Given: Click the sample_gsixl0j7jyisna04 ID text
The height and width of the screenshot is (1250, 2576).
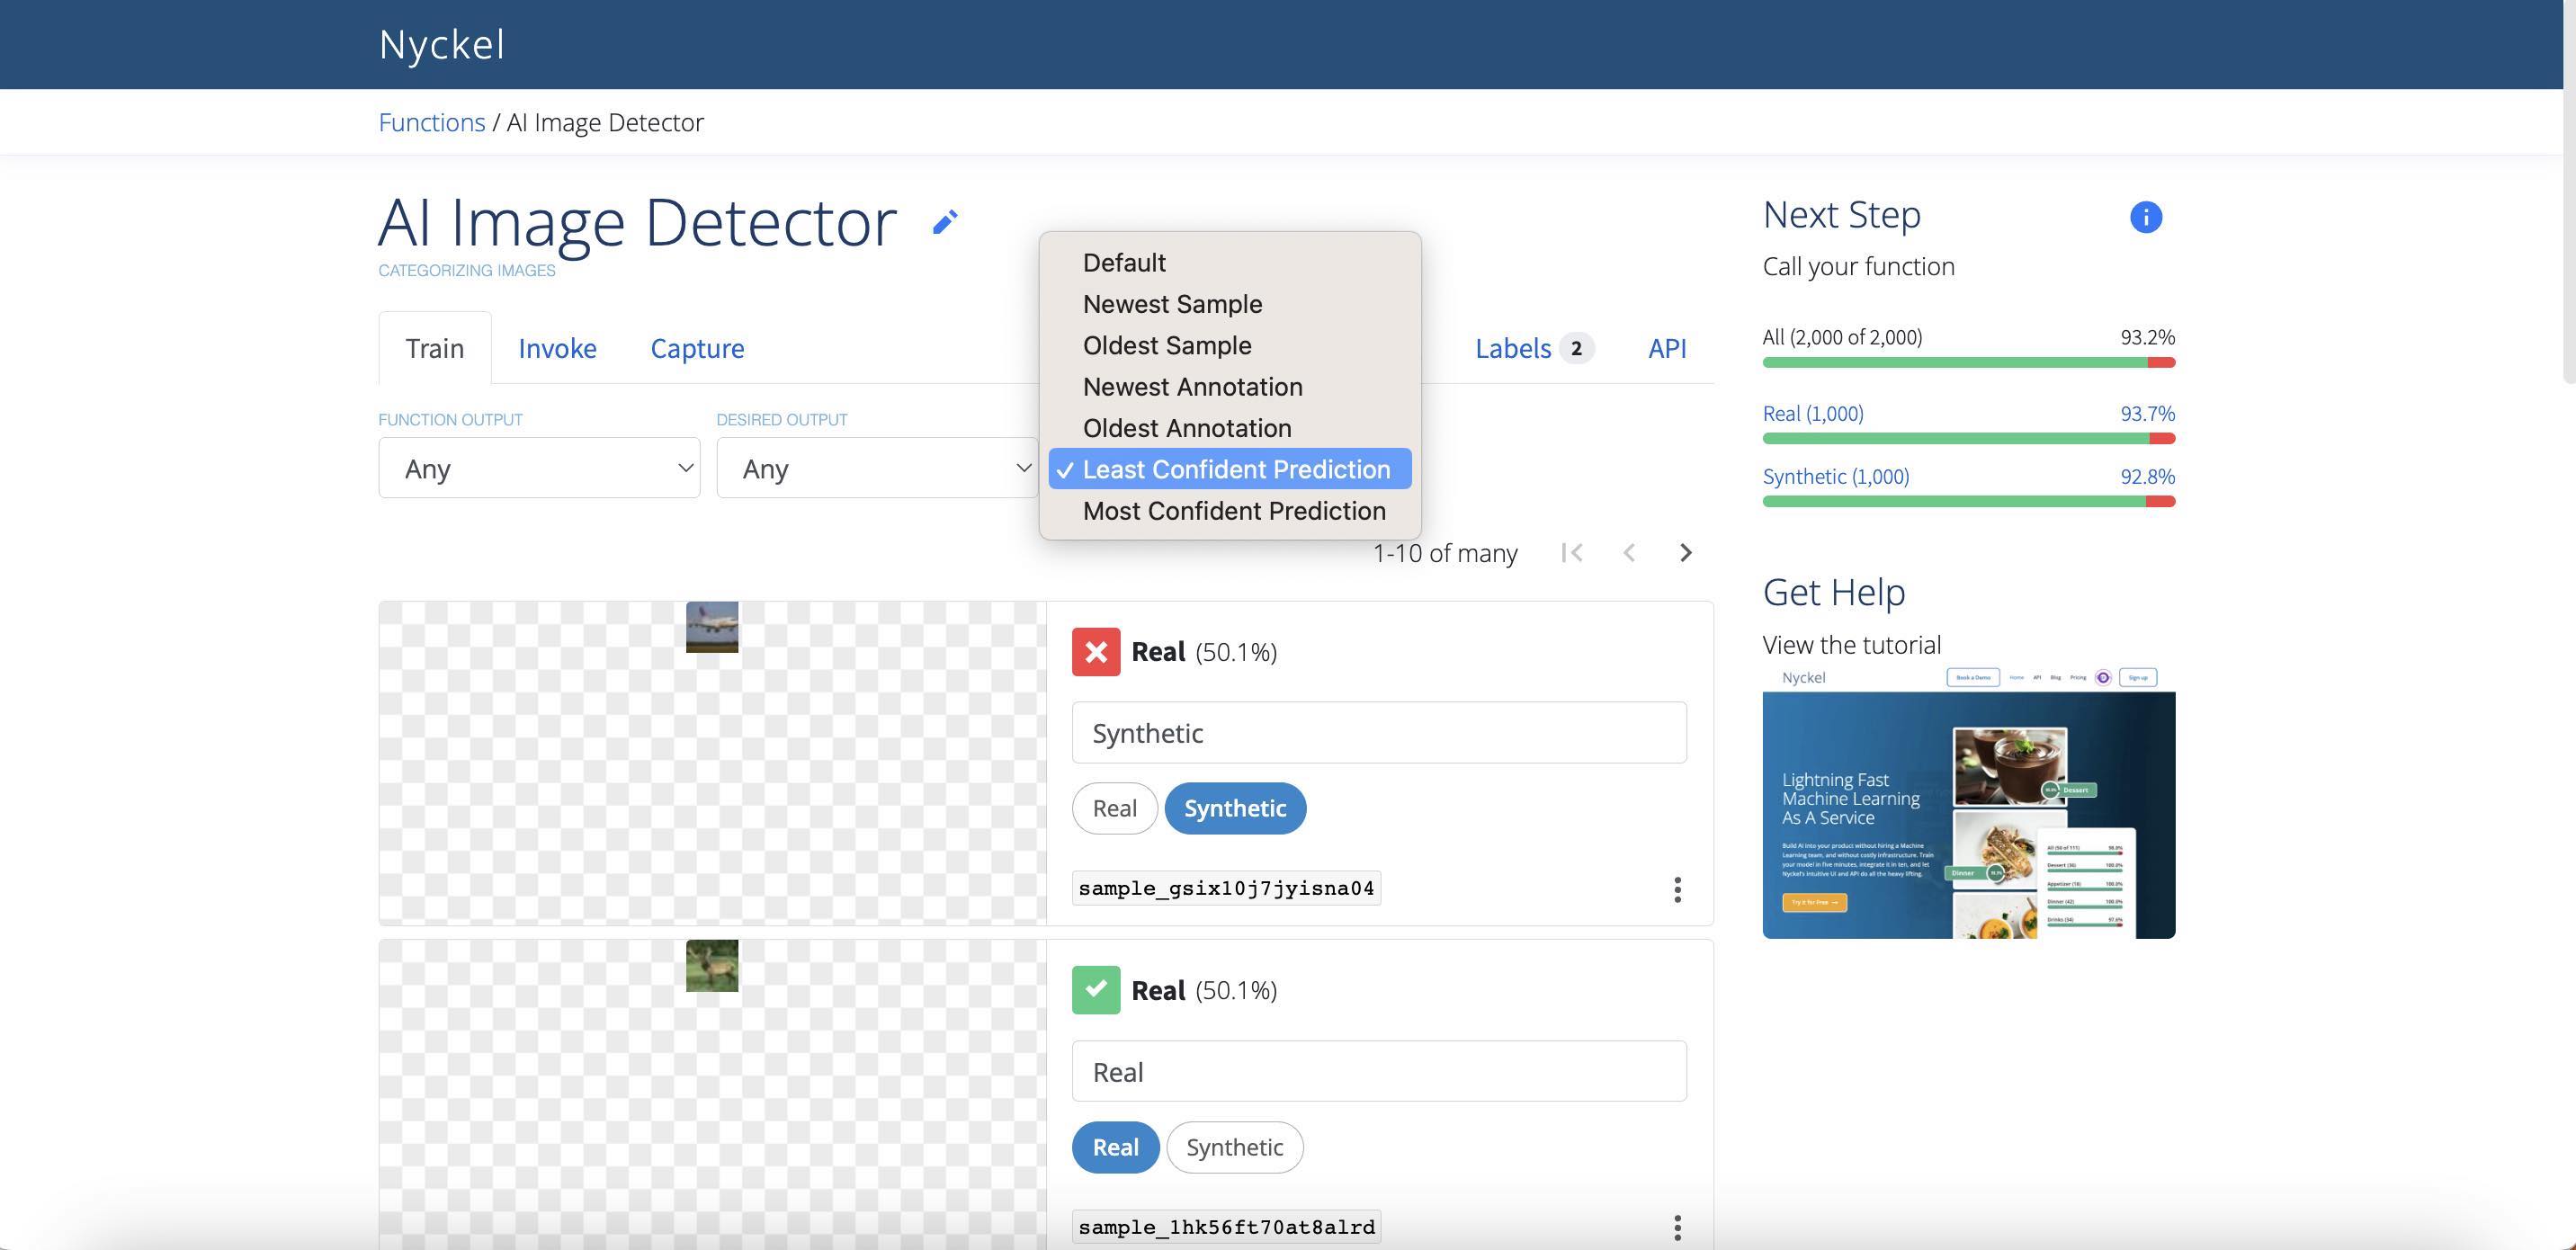Looking at the screenshot, I should [1226, 888].
